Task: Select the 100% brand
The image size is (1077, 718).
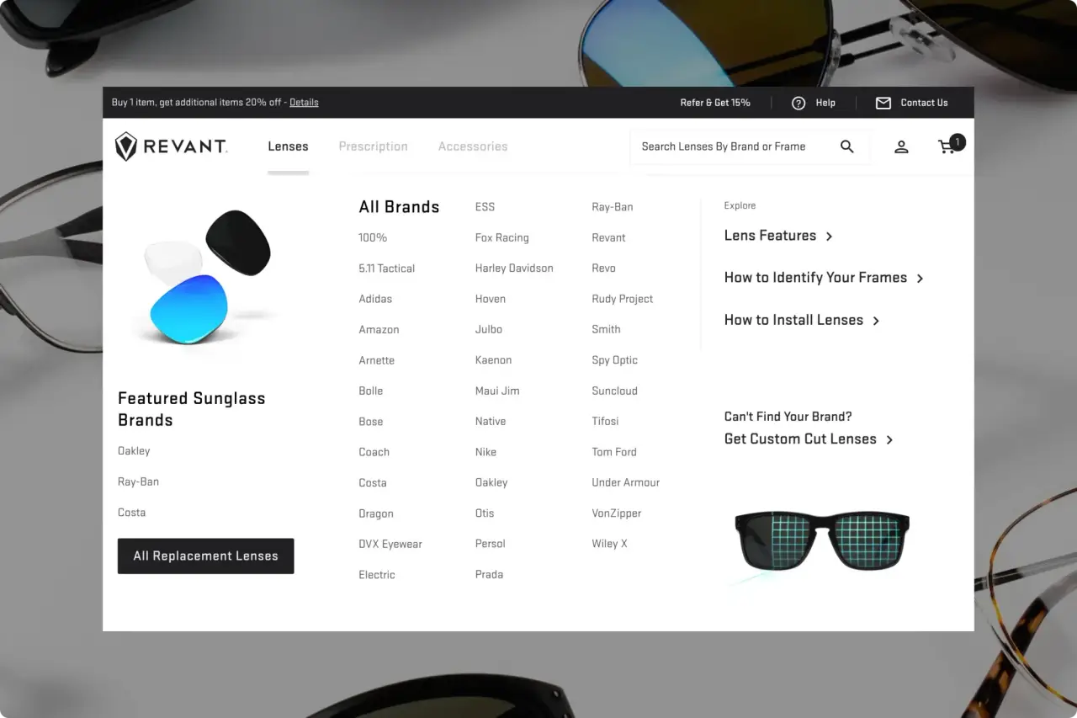Action: click(x=373, y=237)
